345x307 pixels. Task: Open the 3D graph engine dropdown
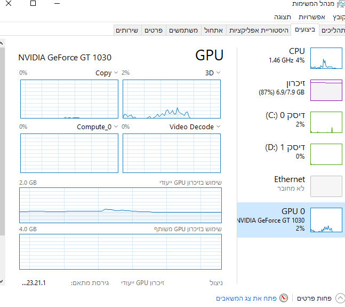coord(218,73)
